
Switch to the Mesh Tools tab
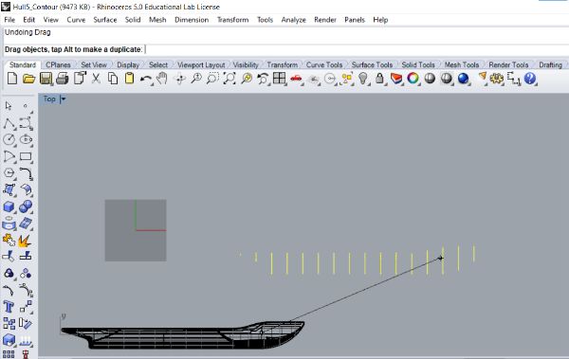pyautogui.click(x=462, y=65)
